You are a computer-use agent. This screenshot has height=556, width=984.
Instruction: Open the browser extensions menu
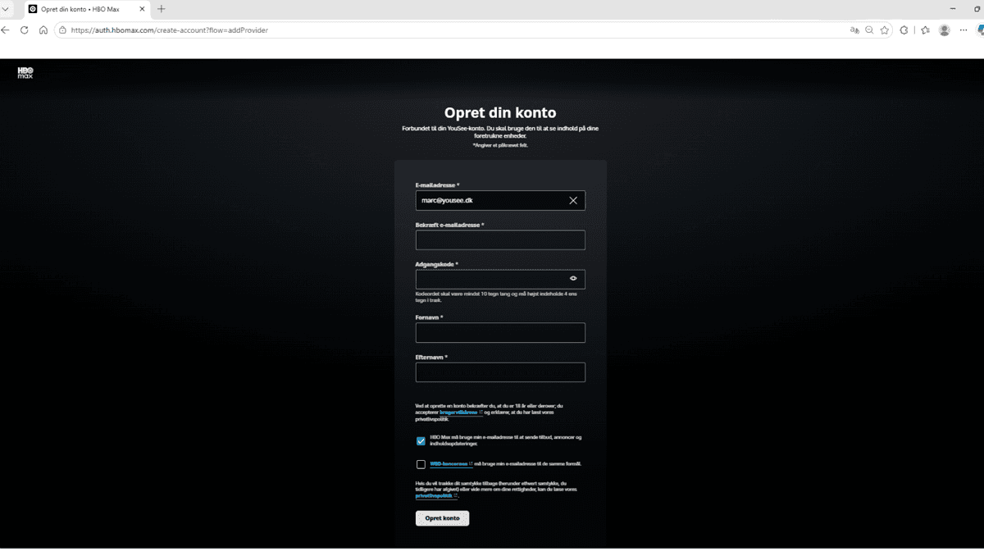[x=904, y=30]
